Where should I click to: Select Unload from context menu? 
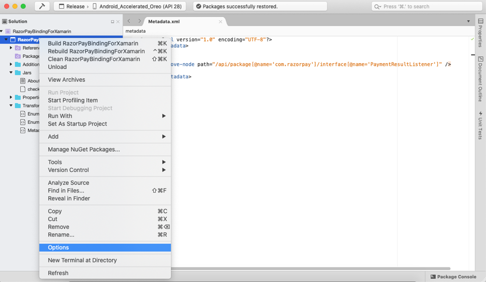[105, 67]
